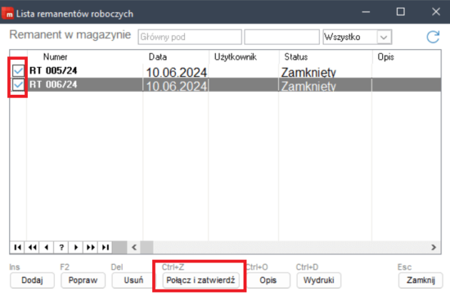The width and height of the screenshot is (450, 296).
Task: Click the Wydruki button
Action: tap(316, 280)
